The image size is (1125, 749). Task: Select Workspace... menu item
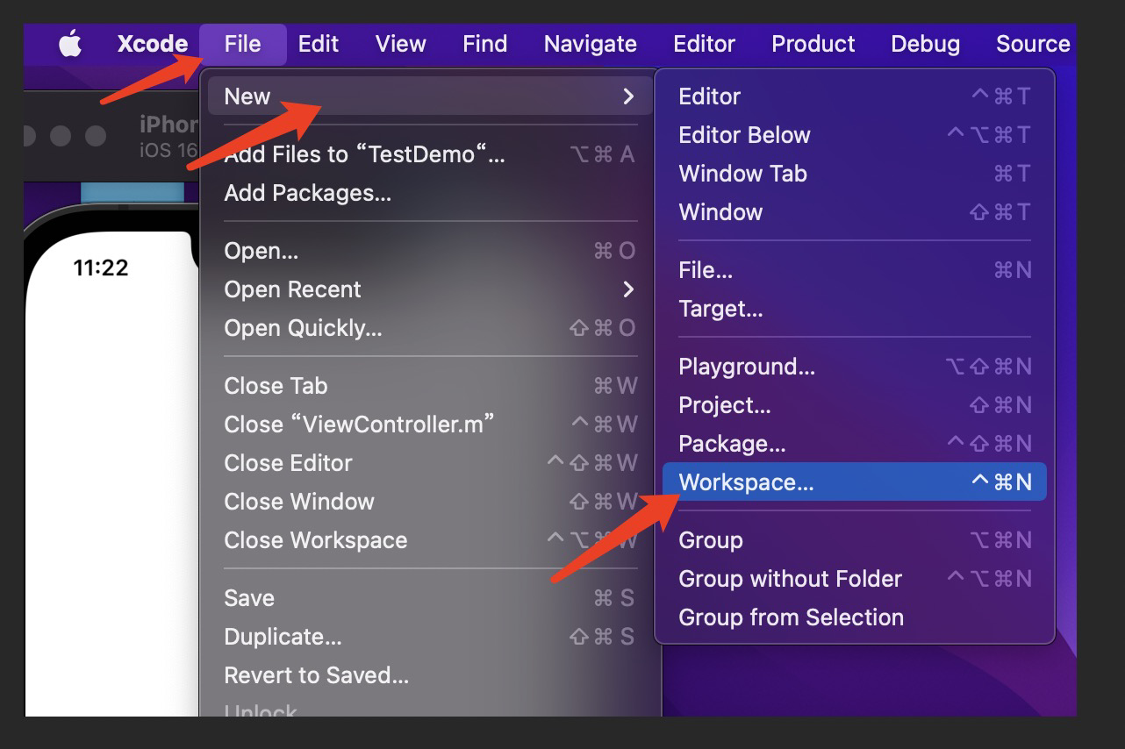(x=855, y=482)
